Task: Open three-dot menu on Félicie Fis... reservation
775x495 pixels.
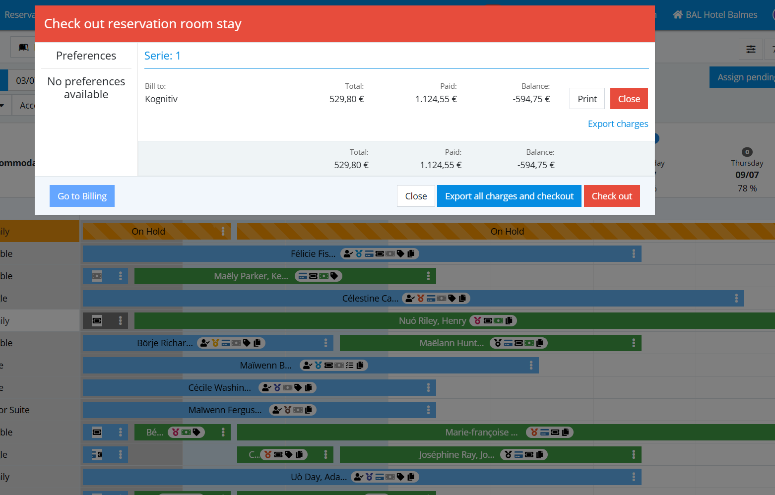Action: [x=634, y=253]
